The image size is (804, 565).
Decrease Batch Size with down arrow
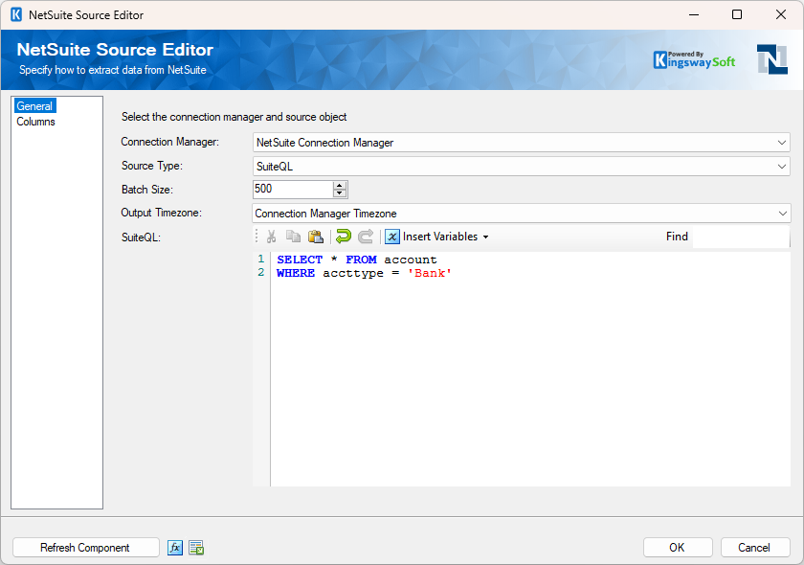click(340, 193)
